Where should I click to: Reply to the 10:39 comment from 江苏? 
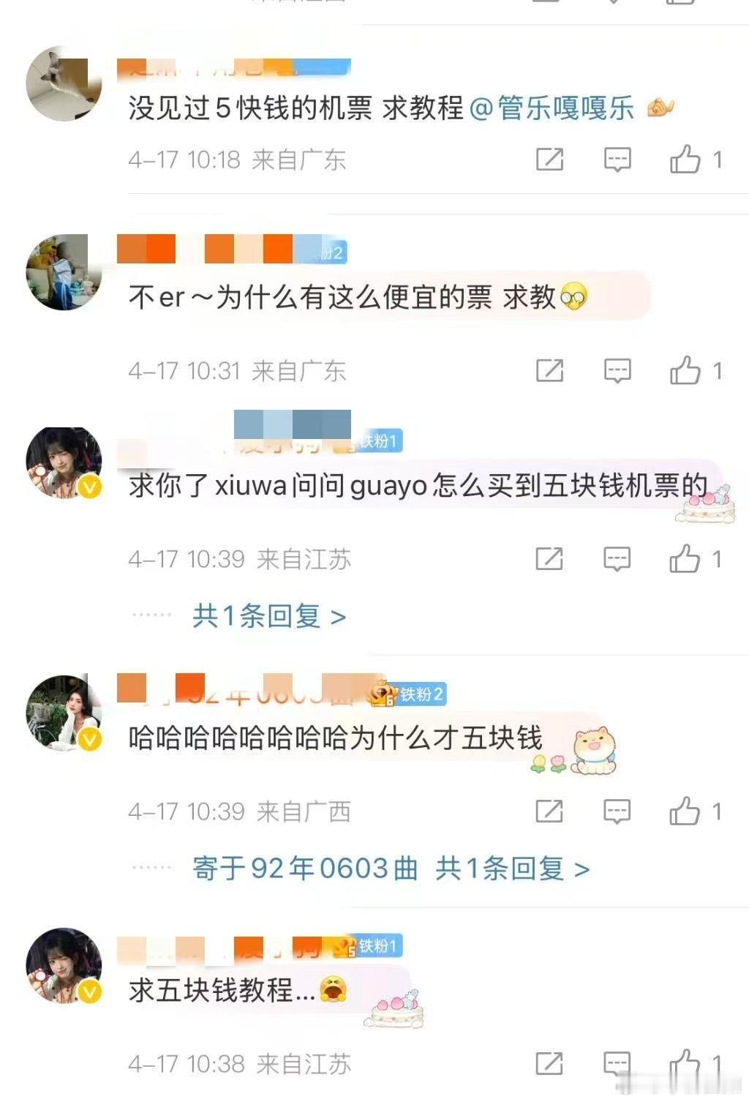coord(617,558)
